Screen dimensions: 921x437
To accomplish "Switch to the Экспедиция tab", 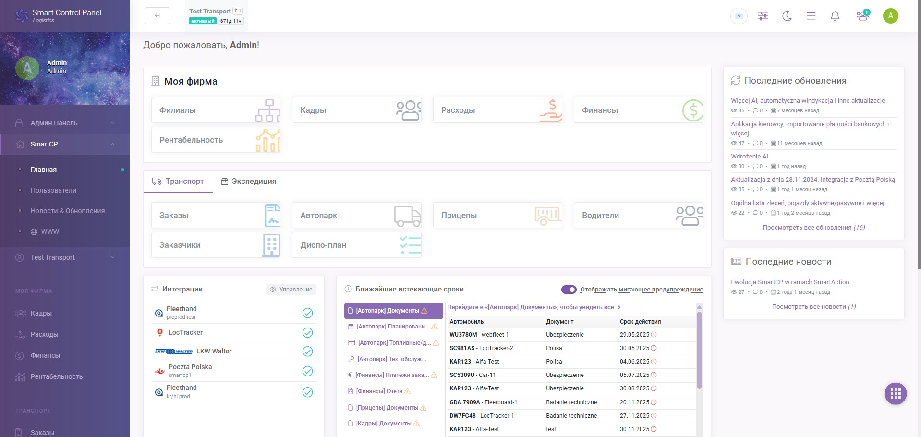I will (x=248, y=182).
